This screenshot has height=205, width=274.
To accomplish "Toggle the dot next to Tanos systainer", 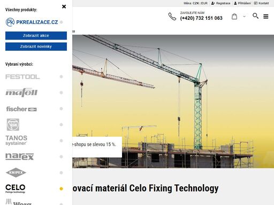I will (61, 140).
